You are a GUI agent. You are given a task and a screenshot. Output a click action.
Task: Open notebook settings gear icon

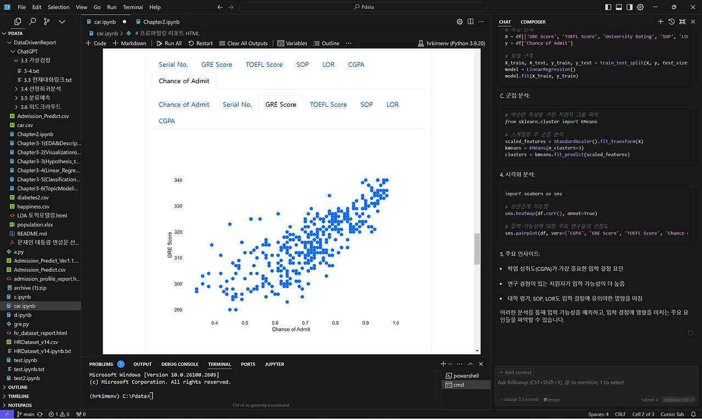pos(460,21)
